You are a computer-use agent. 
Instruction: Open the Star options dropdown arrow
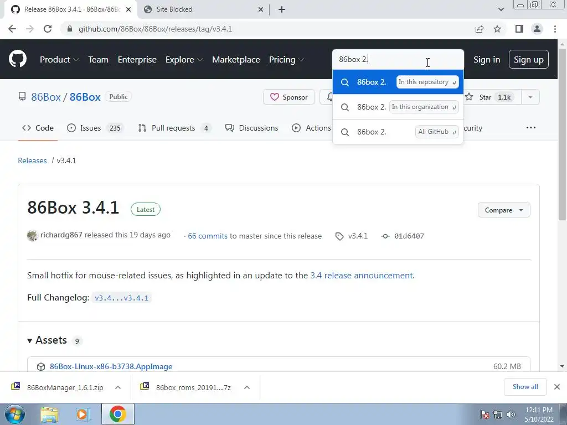pyautogui.click(x=530, y=97)
